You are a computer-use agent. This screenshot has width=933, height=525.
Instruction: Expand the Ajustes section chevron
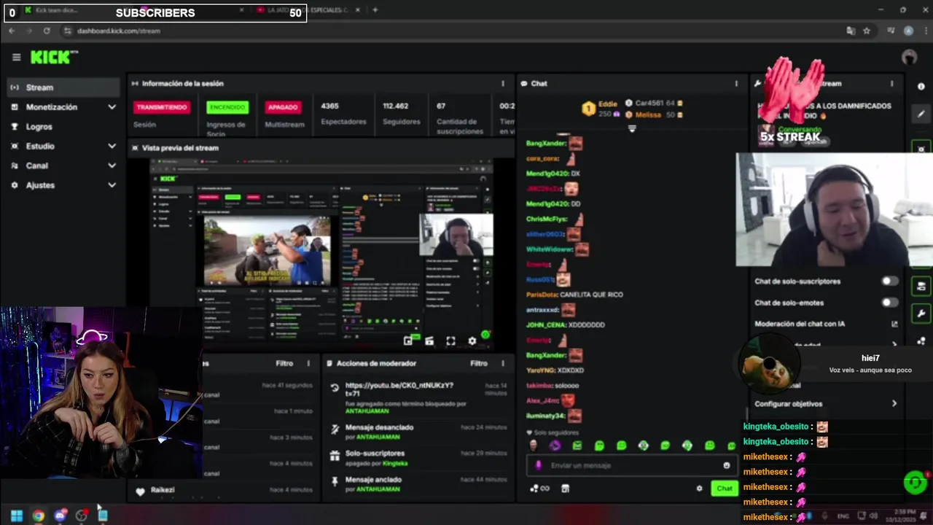[112, 185]
